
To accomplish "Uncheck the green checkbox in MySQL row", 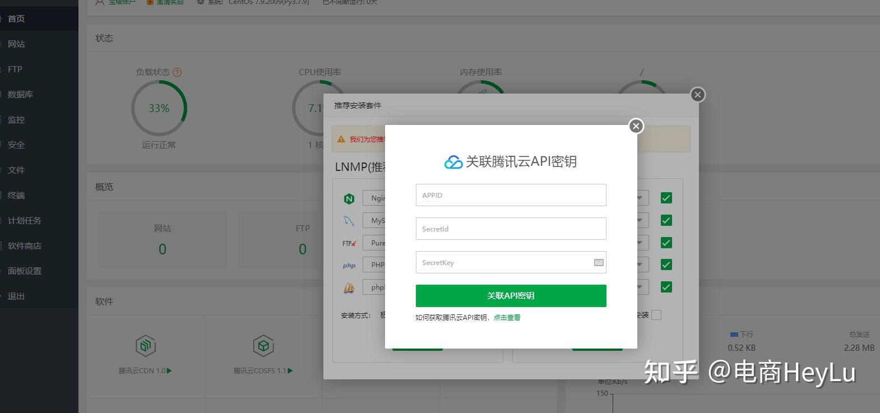I will [666, 220].
